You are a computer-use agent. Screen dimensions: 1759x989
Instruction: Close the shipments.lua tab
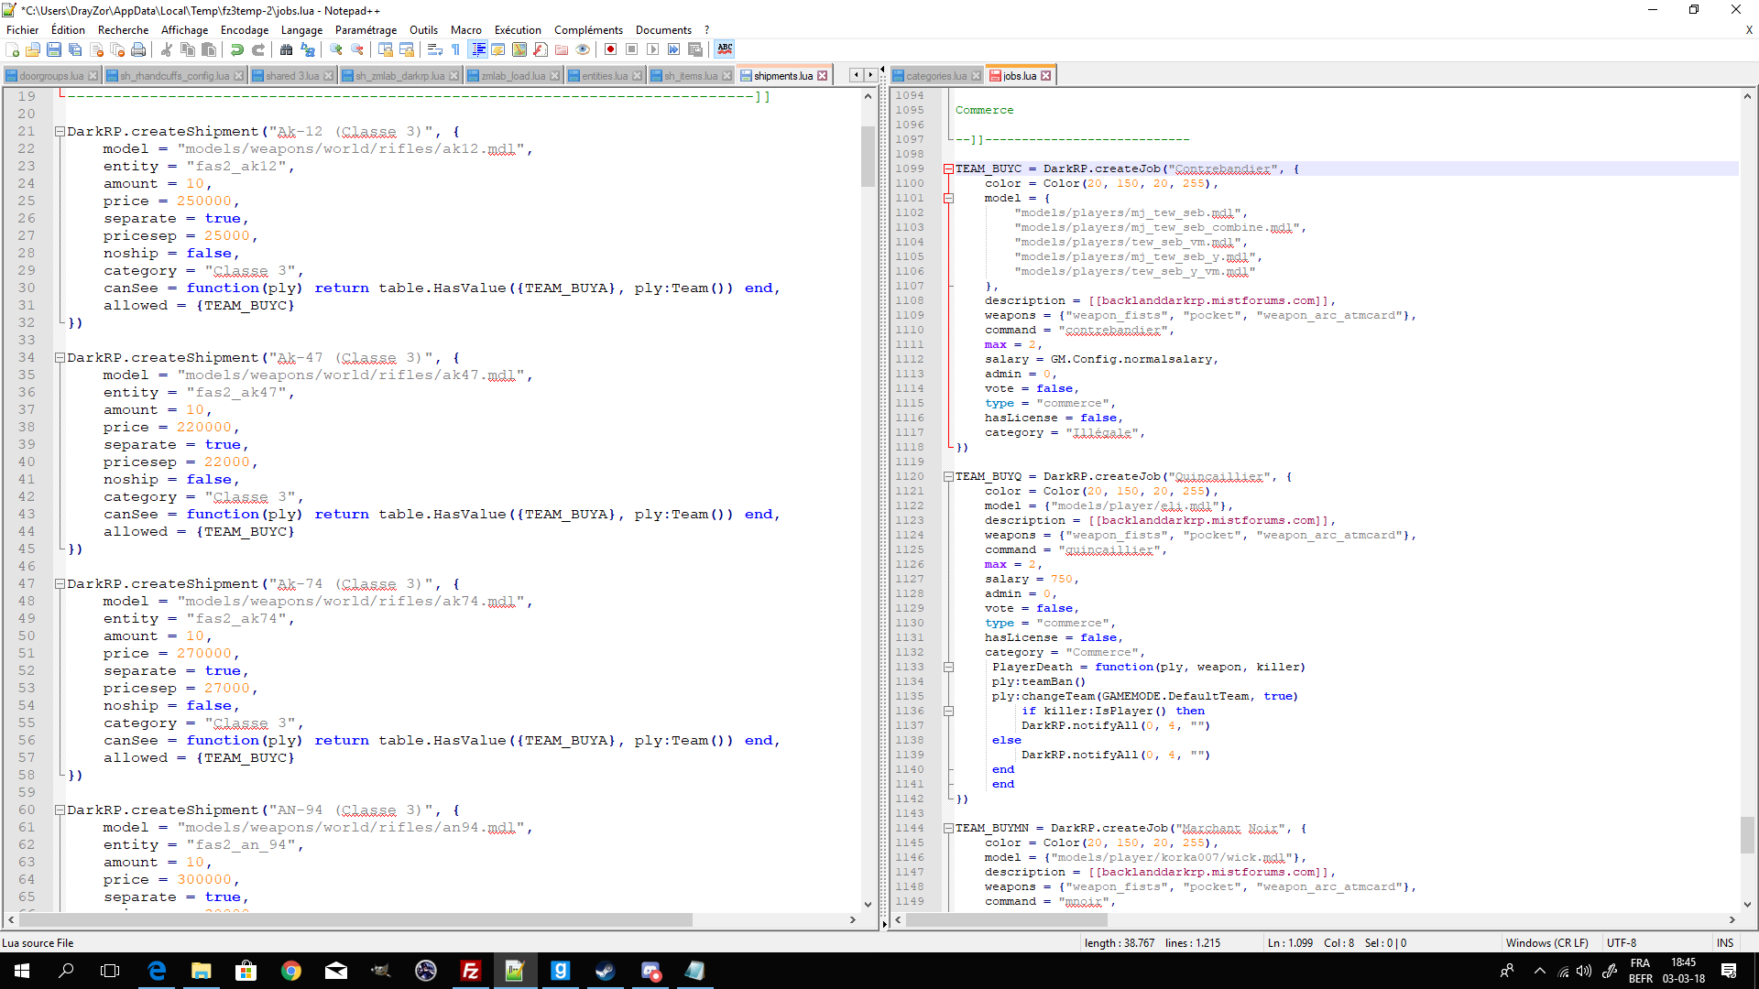coord(823,76)
